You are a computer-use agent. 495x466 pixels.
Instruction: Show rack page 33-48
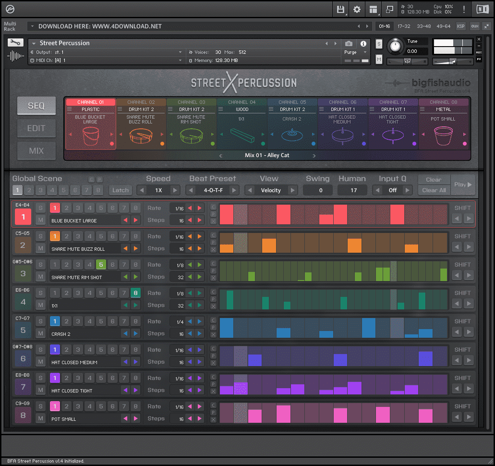coord(423,26)
